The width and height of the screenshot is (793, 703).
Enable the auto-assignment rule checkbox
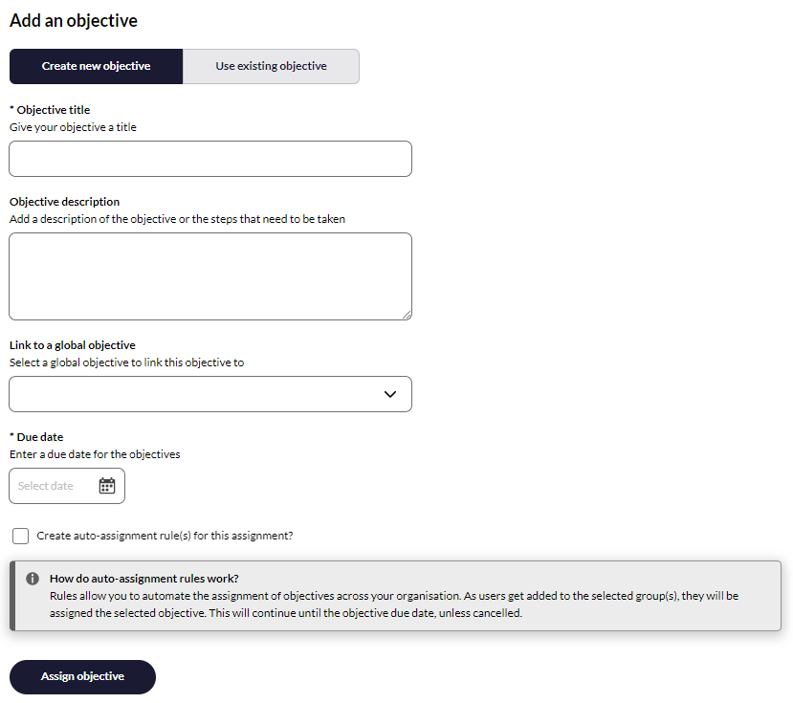21,536
